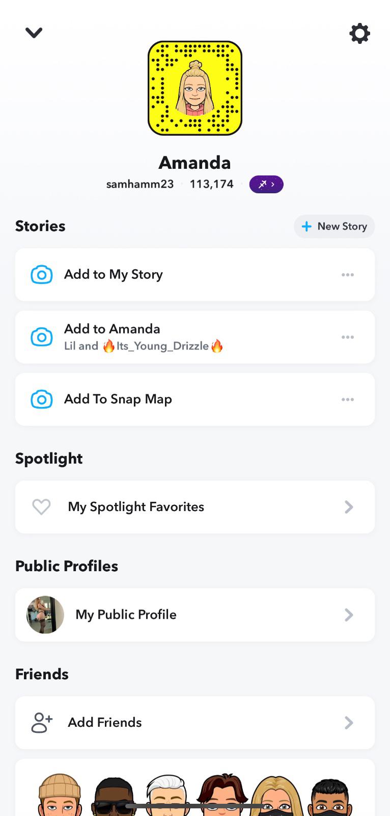This screenshot has height=816, width=390.
Task: Tap the New Story button
Action: click(334, 226)
